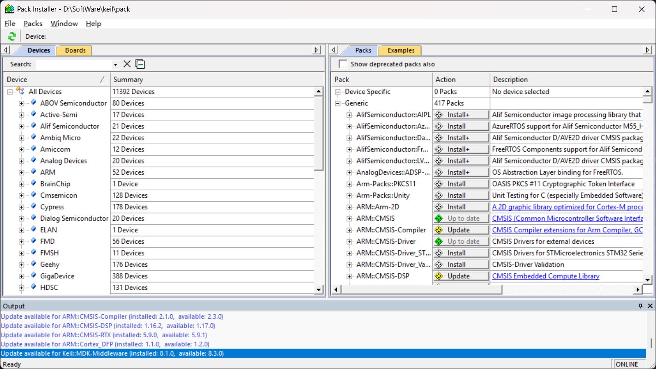Viewport: 656px width, 369px height.
Task: Enable Show deprecated packs also checkbox
Action: [x=343, y=64]
